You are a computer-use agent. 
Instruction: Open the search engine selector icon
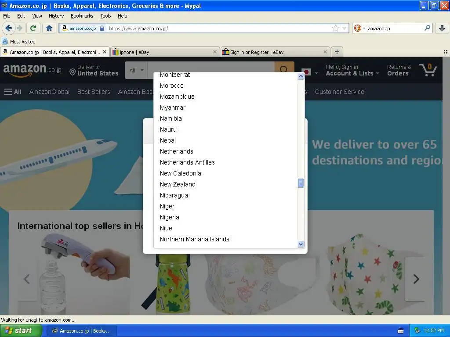pos(359,28)
